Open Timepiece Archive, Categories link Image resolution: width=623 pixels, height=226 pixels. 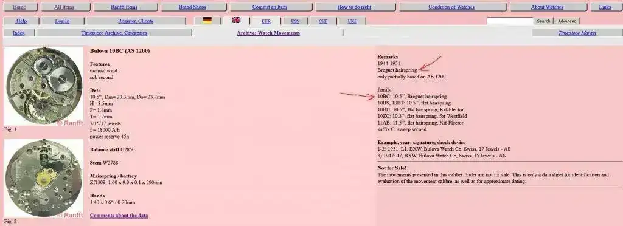point(114,33)
